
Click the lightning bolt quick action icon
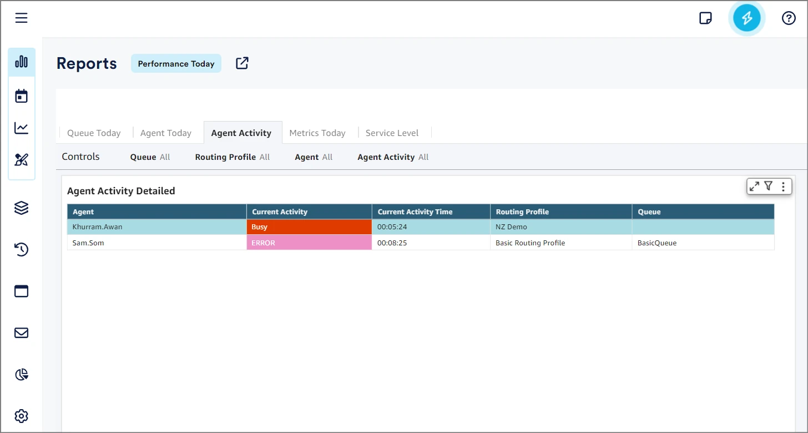coord(746,18)
